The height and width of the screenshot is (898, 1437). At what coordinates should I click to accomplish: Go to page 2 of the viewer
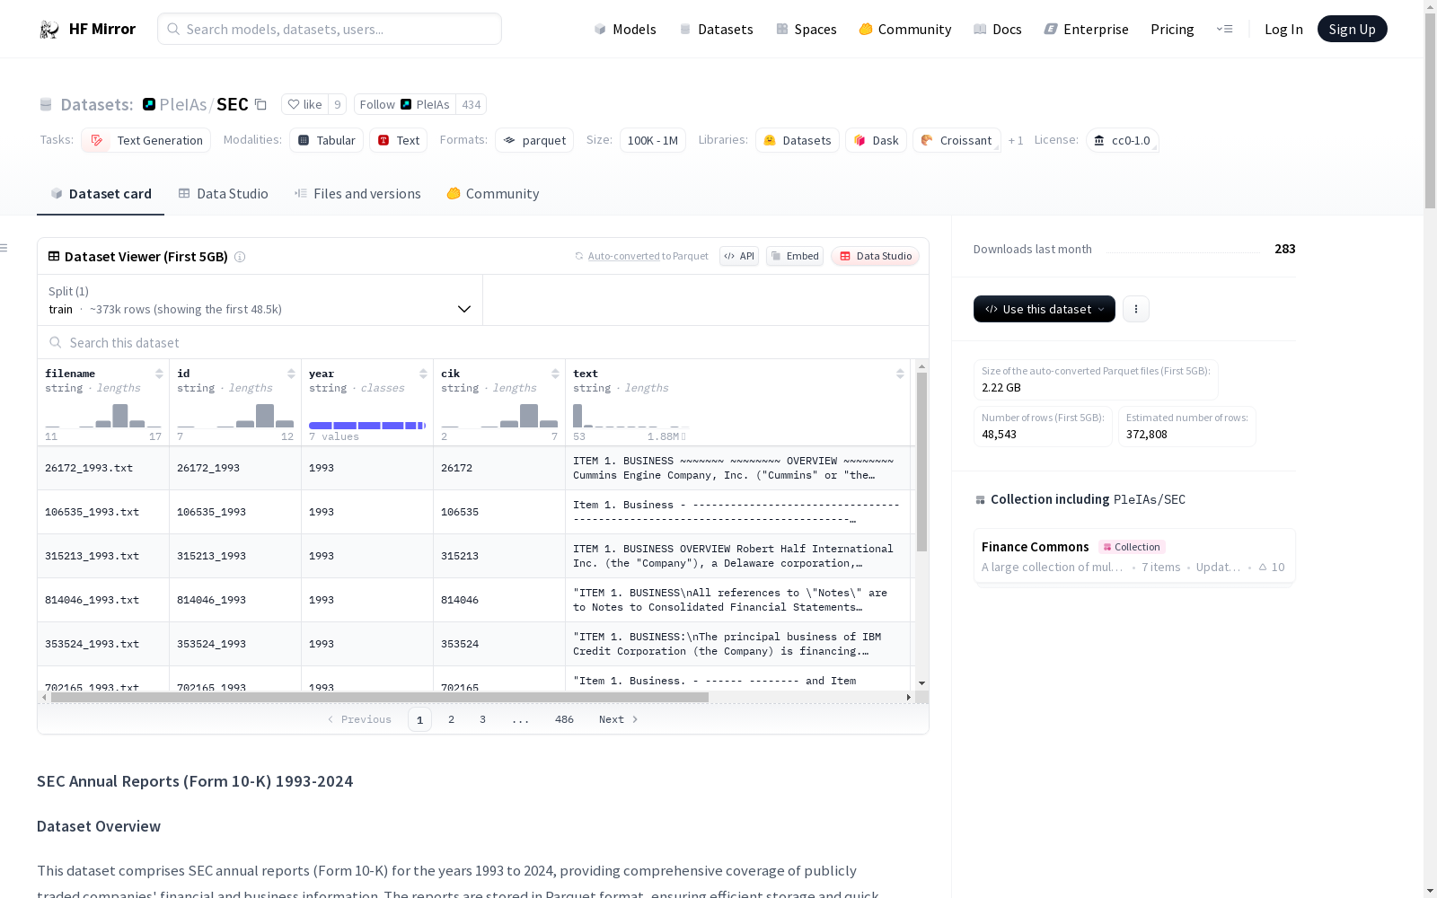pyautogui.click(x=451, y=719)
